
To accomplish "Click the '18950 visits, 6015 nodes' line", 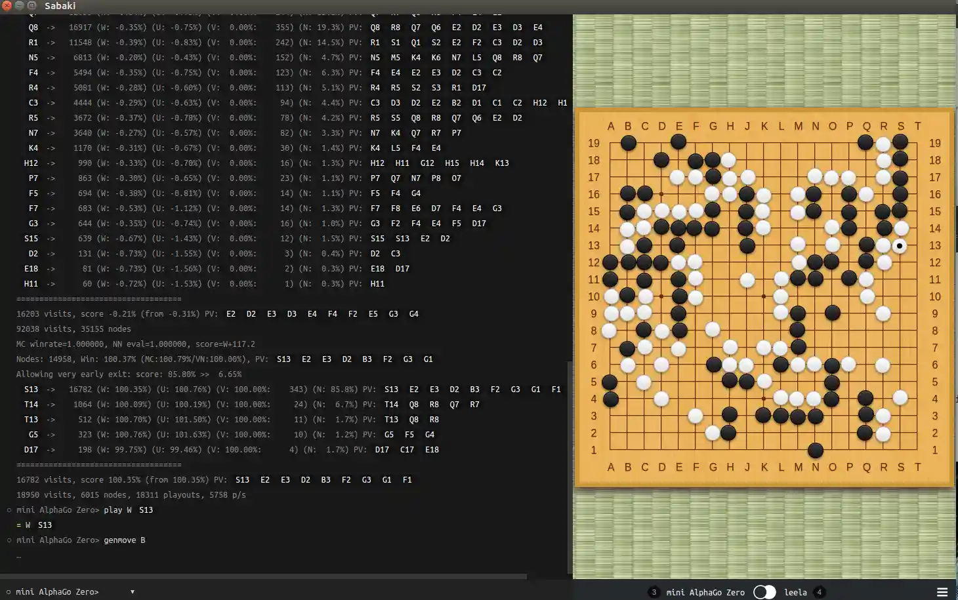I will coord(131,495).
